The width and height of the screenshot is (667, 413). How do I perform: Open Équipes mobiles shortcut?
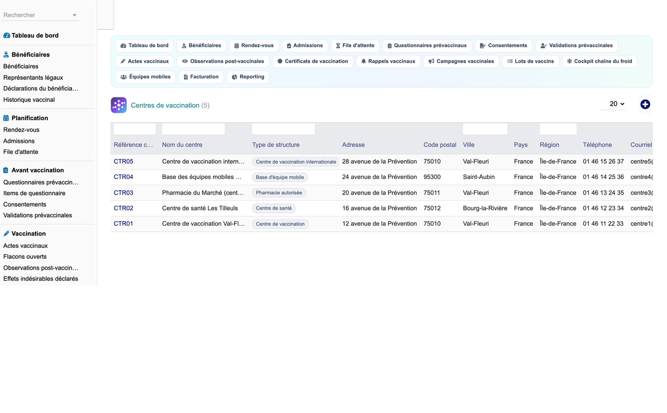146,77
